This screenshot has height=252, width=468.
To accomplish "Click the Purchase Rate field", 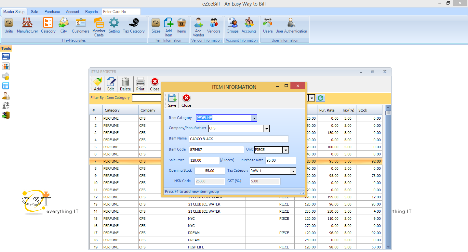I will click(x=281, y=160).
